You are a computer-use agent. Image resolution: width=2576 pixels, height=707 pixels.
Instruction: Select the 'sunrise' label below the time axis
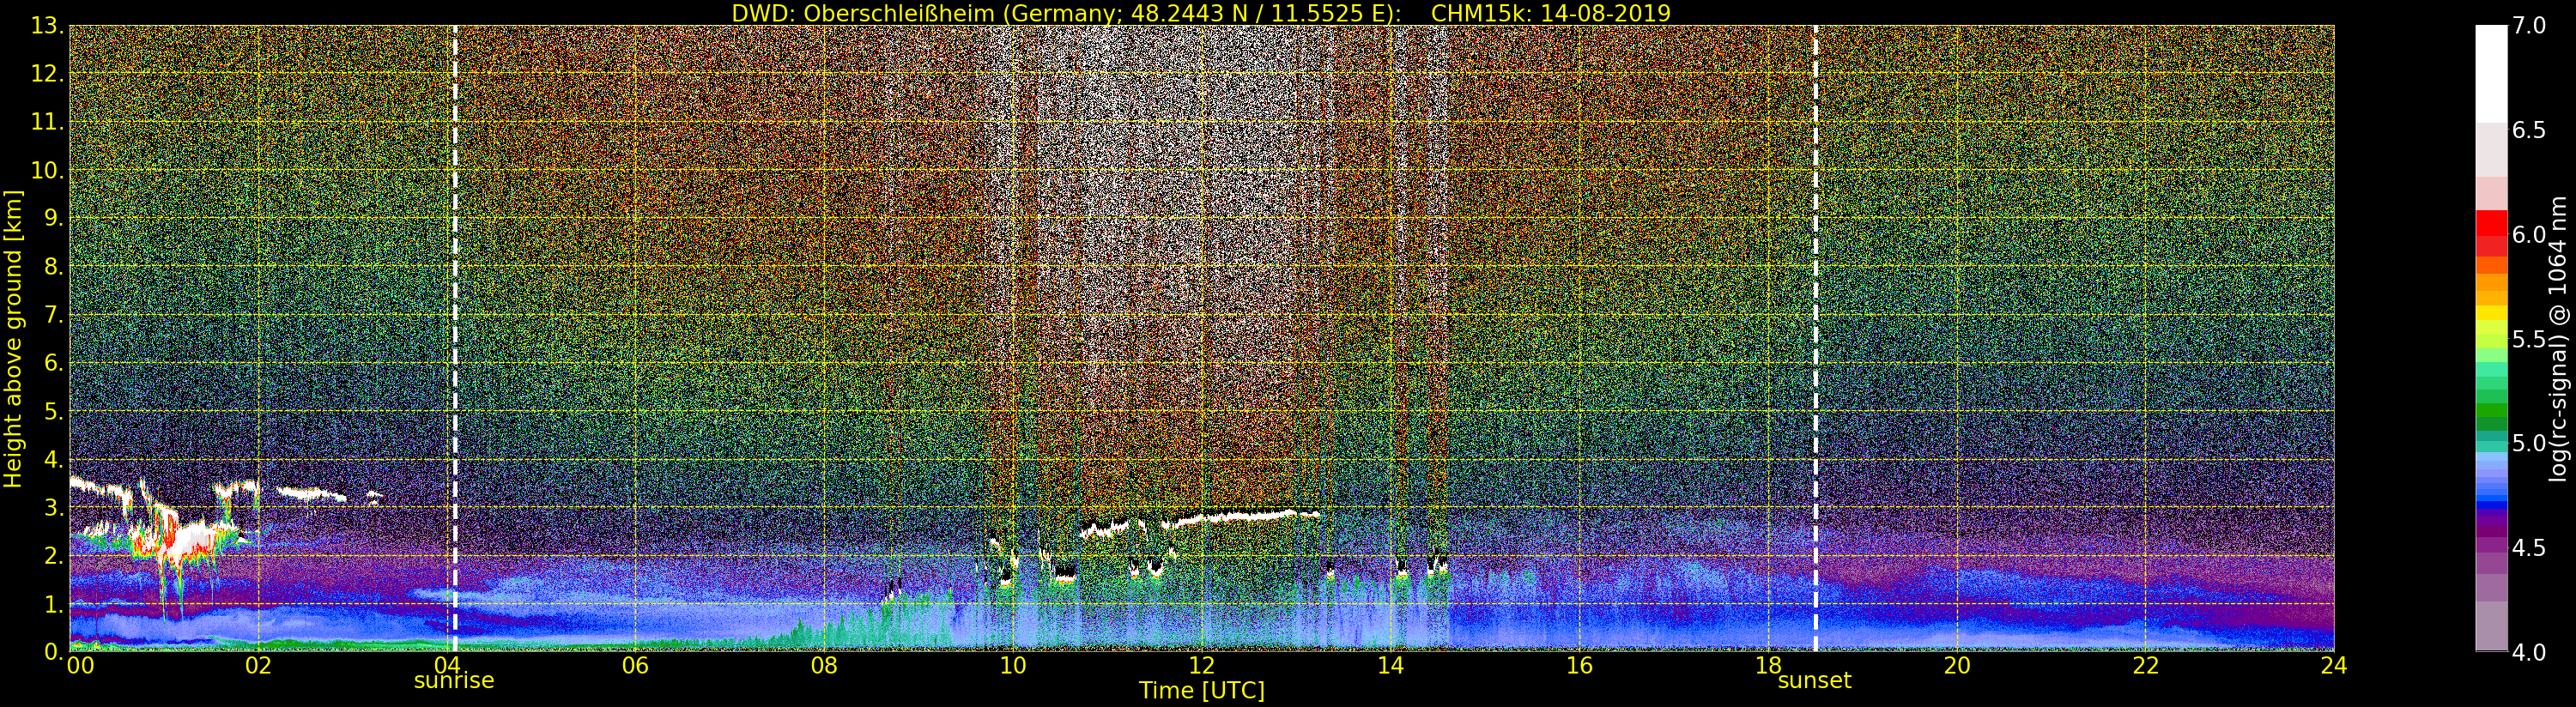(x=454, y=681)
